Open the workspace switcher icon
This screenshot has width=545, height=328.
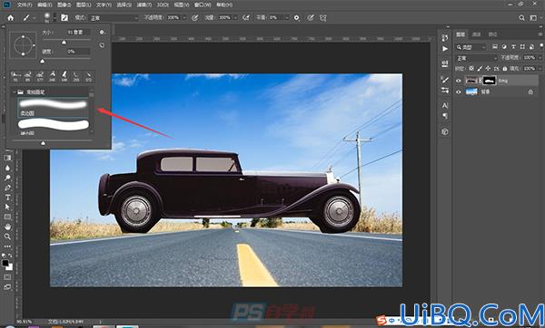click(x=533, y=18)
